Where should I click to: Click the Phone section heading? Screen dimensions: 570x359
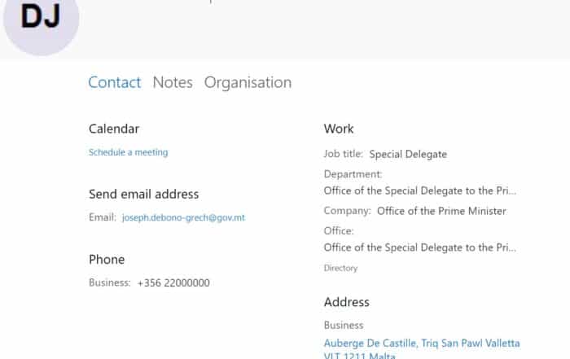point(107,260)
